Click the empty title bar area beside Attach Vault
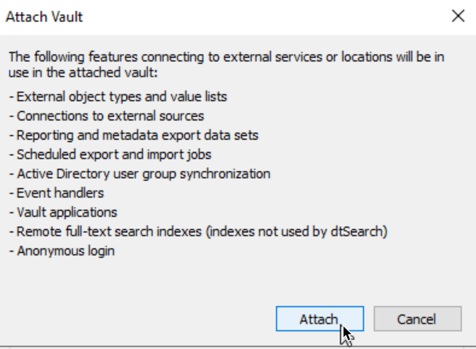476x349 pixels. (x=264, y=17)
